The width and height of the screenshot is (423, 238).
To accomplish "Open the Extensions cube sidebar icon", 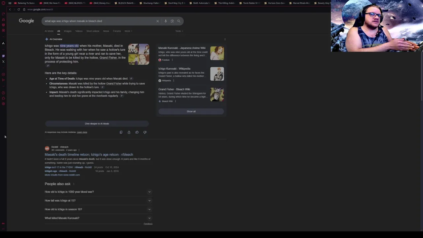I will tap(3, 98).
